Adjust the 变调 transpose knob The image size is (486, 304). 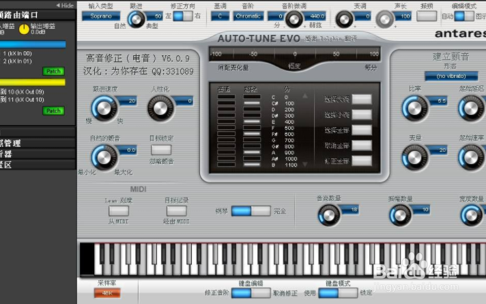click(x=344, y=19)
